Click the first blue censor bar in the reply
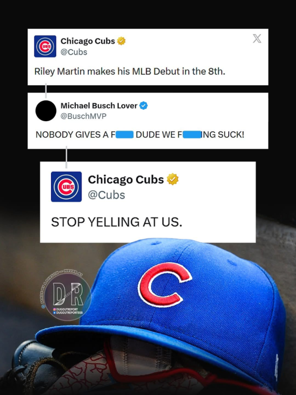The image size is (296, 395). (125, 134)
